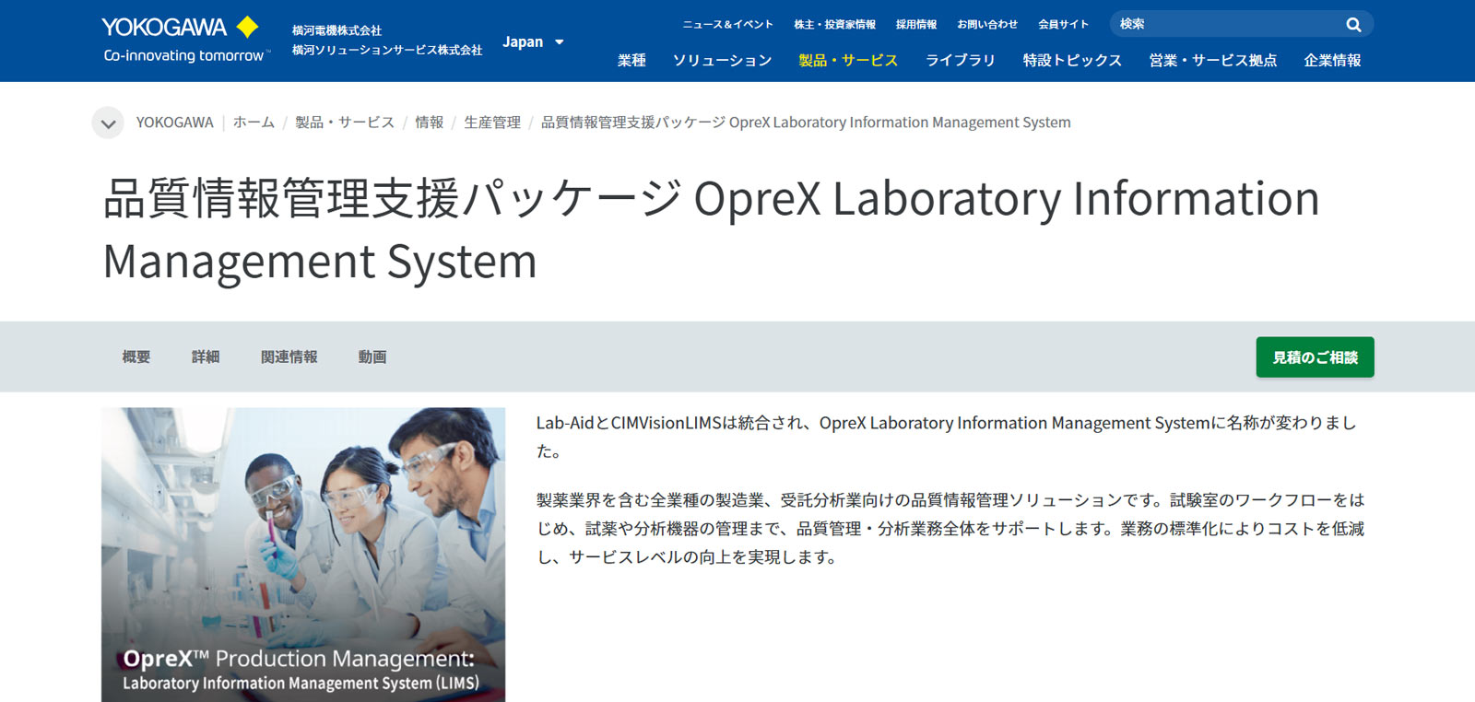This screenshot has height=702, width=1475.
Task: Expand the breadcrumb chevron circle
Action: click(108, 123)
